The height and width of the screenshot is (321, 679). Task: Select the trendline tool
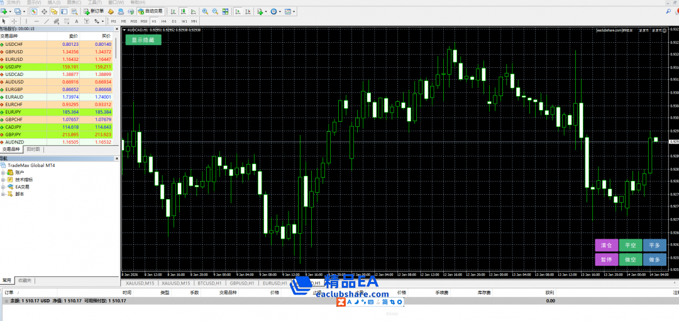click(47, 21)
